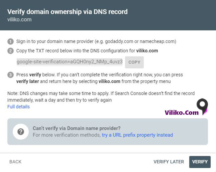Image resolution: width=216 pixels, height=172 pixels.
Task: Go back with the BACK button
Action: pos(15,162)
